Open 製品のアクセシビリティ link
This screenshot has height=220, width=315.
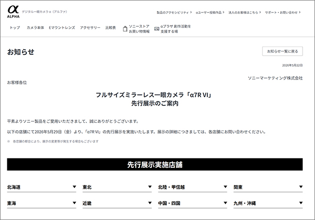[174, 12]
